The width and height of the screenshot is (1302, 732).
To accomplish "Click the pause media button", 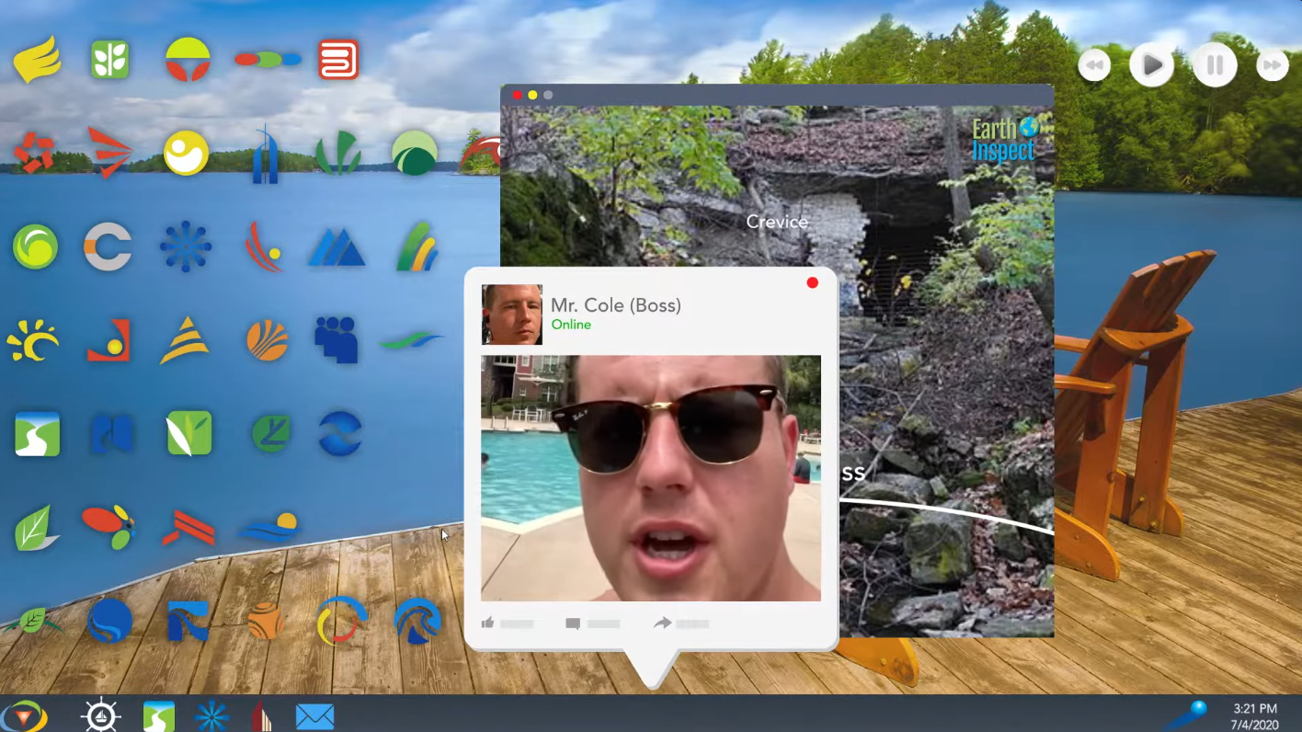I will (1215, 65).
